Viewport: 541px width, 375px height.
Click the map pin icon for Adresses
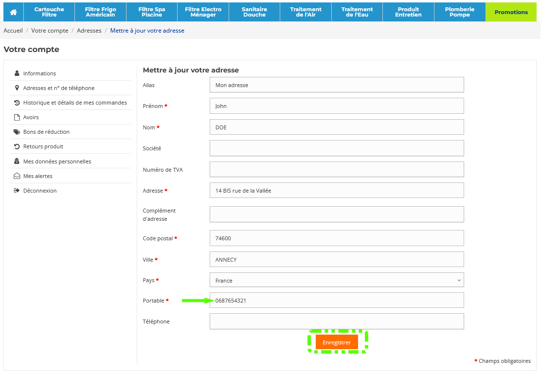pos(17,88)
